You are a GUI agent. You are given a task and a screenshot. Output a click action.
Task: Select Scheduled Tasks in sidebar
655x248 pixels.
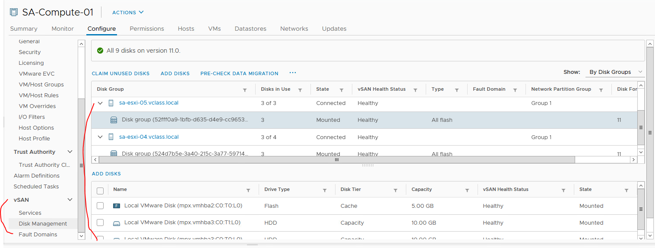(x=36, y=187)
